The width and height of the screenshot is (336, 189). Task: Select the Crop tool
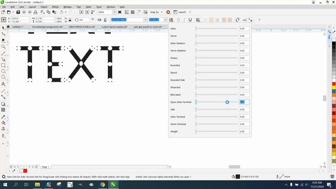pyautogui.click(x=3, y=40)
